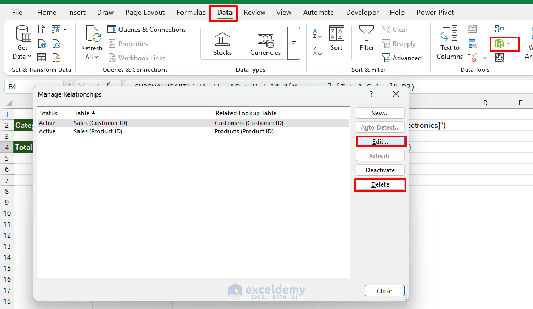
Task: Click the Workbook Links command
Action: (137, 58)
